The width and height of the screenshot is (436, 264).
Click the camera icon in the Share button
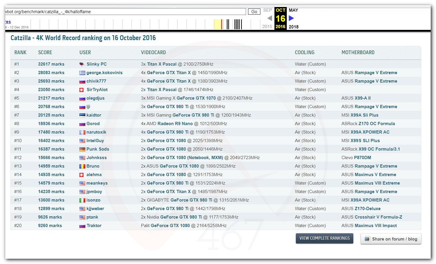(x=367, y=239)
